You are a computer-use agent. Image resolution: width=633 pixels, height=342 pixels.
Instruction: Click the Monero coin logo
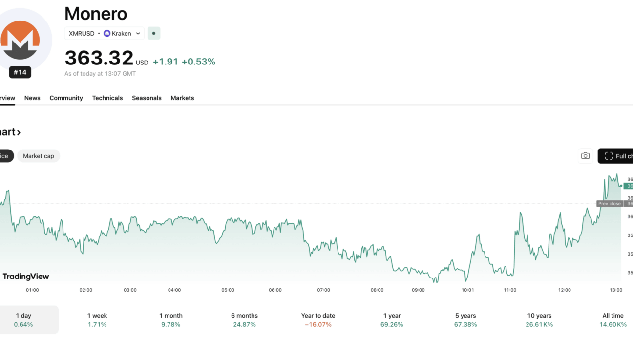pyautogui.click(x=20, y=40)
